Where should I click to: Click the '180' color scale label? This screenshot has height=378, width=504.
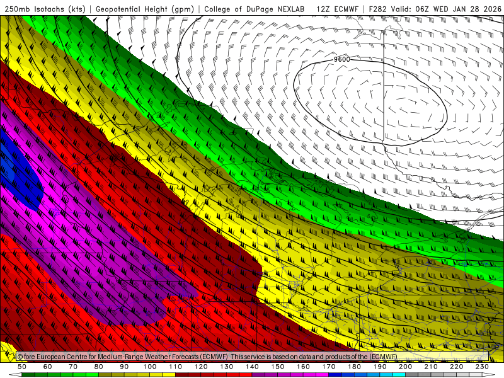coord(354,367)
